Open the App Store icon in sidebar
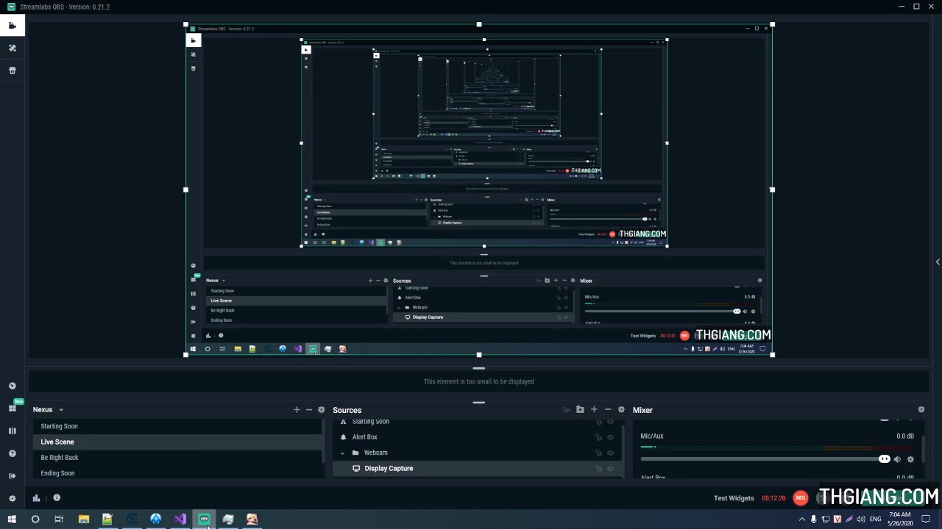Image resolution: width=942 pixels, height=529 pixels. pos(12,71)
